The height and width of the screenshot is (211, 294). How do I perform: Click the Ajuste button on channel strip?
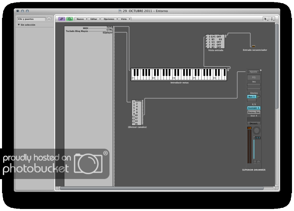pos(254,72)
